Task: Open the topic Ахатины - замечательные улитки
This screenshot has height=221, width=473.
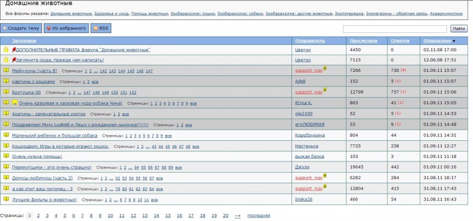Action: point(48,114)
